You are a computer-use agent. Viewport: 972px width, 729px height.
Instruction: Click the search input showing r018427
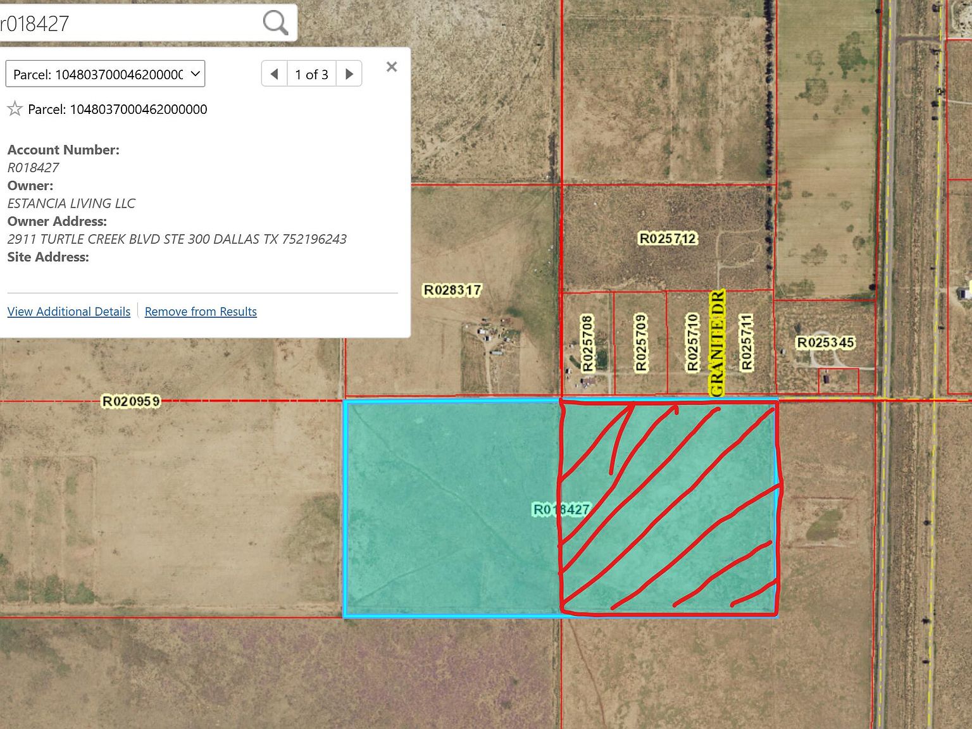[x=127, y=22]
